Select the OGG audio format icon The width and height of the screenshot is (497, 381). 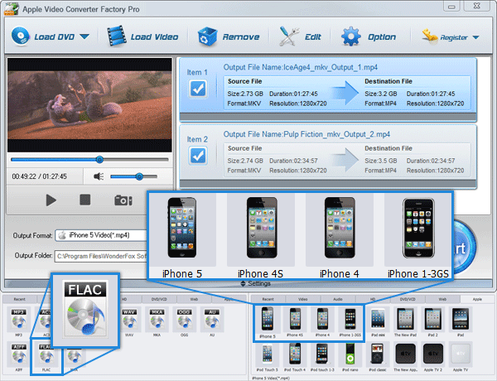tap(185, 322)
